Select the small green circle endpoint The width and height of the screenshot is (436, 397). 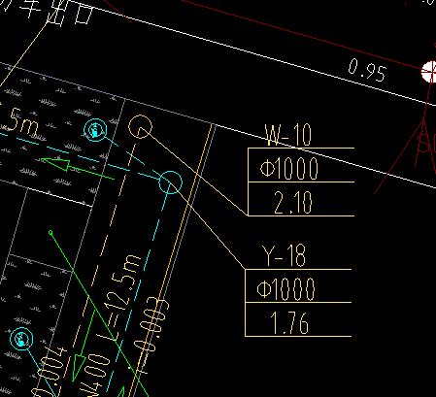(x=50, y=232)
